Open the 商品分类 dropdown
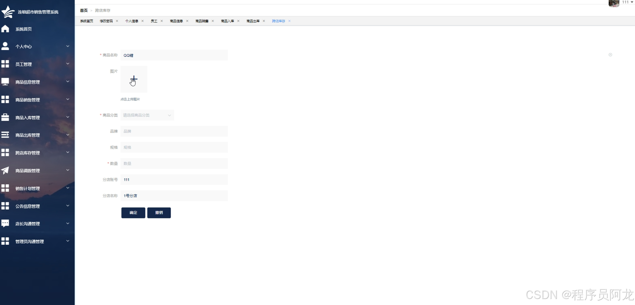This screenshot has height=305, width=635. [147, 115]
